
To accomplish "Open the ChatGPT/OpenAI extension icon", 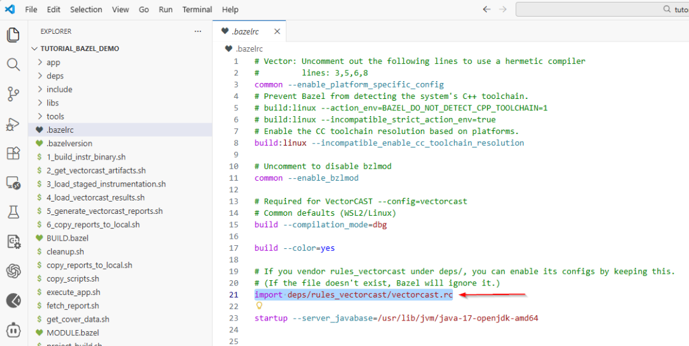I will pos(13,271).
